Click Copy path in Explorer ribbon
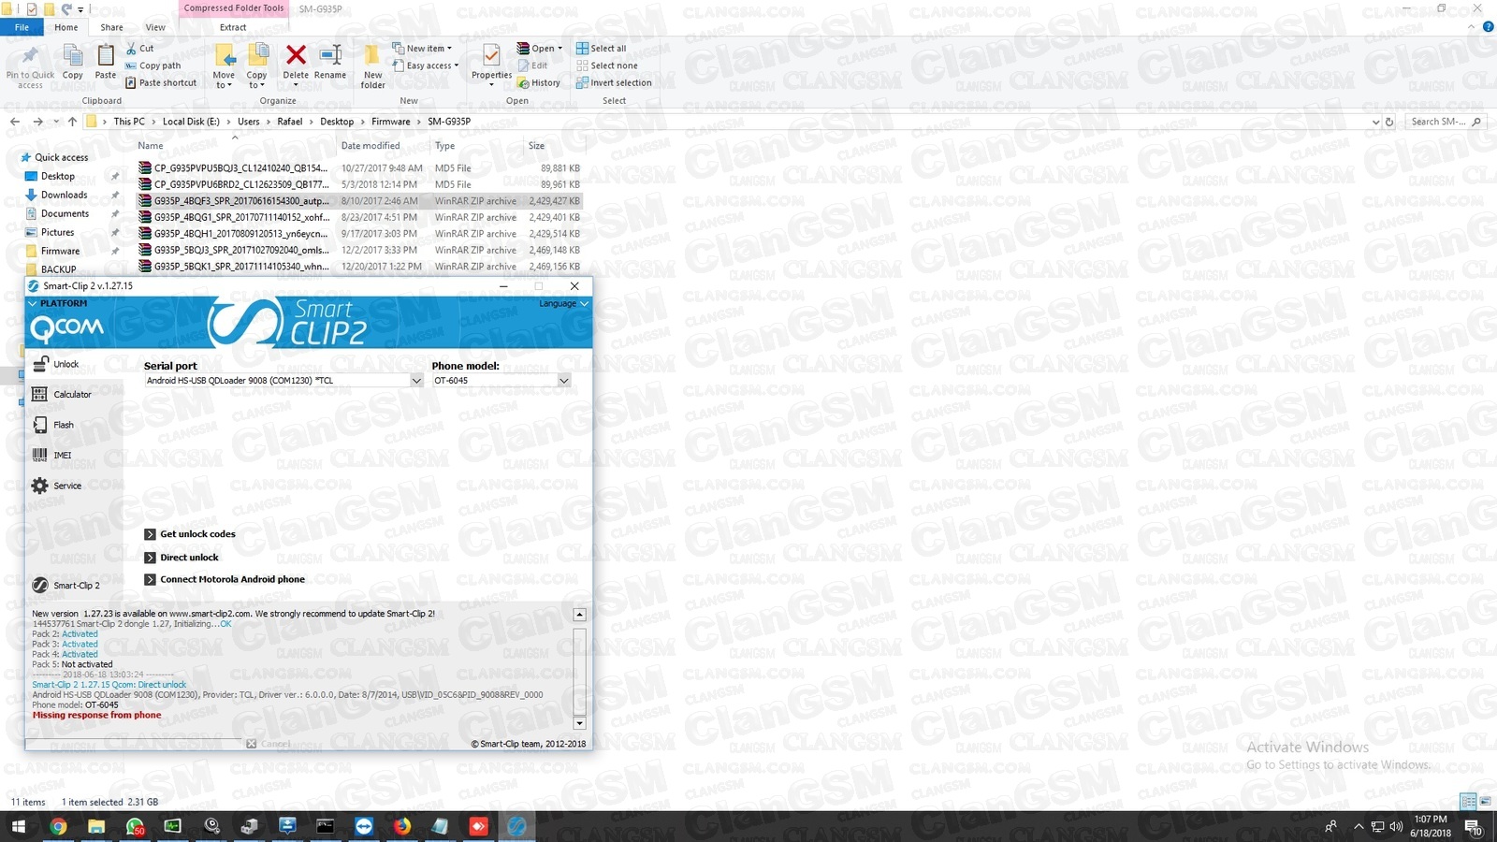The height and width of the screenshot is (842, 1497). (x=153, y=65)
